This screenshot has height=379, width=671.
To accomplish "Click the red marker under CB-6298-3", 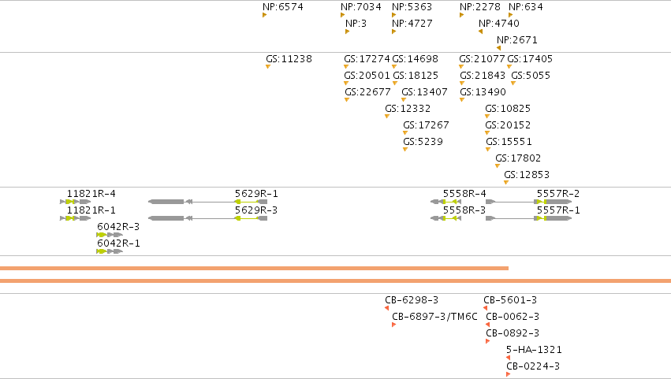I will pos(386,308).
